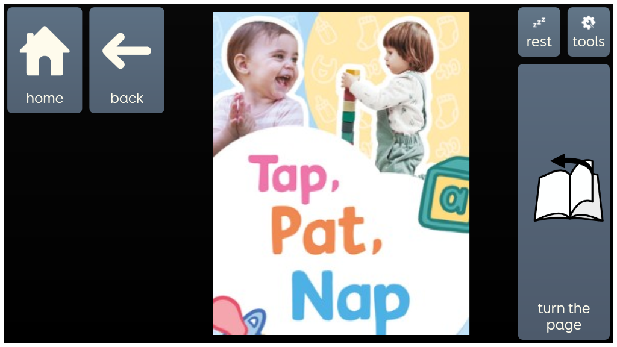This screenshot has width=617, height=347.
Task: Tap the 'turn the page' text label
Action: (x=563, y=317)
